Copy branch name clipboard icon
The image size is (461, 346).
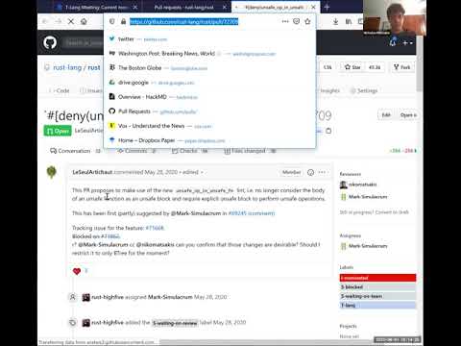click(328, 131)
